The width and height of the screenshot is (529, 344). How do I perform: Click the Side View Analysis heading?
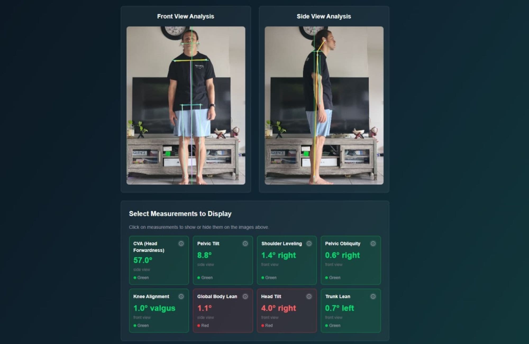[x=324, y=16]
